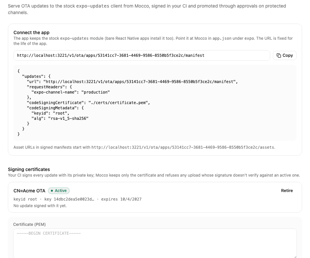Focus the Certificate (PEM) text area
This screenshot has height=258, width=310.
point(155,243)
